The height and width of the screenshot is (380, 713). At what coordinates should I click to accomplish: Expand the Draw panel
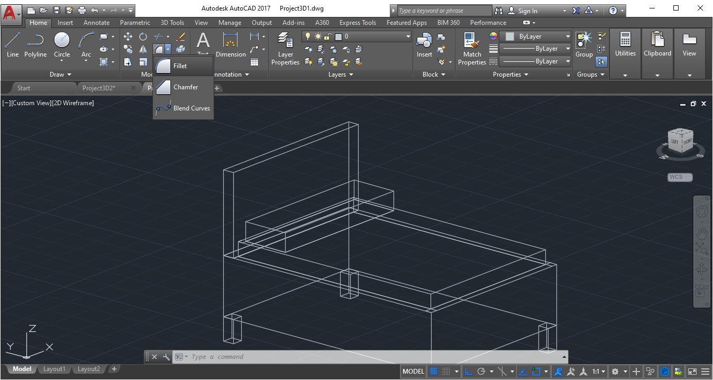coord(60,75)
